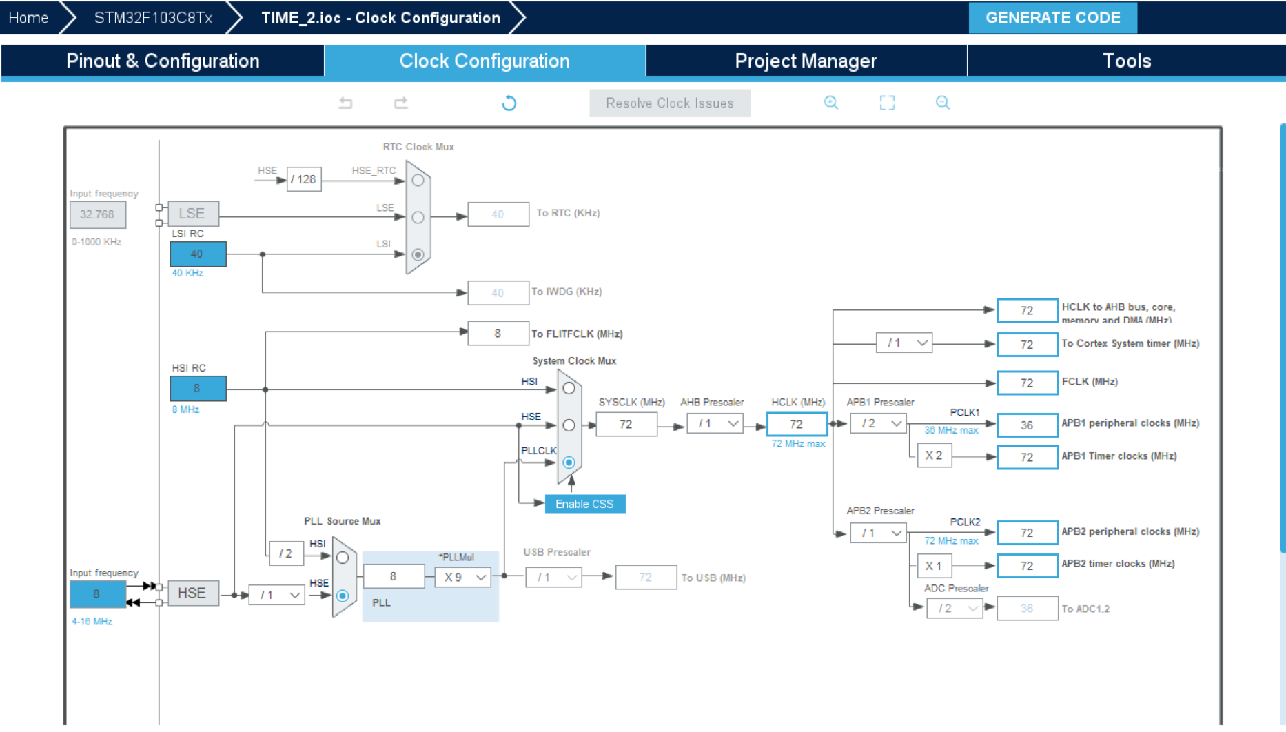Fit the clock diagram to the window
The image size is (1286, 732).
[x=887, y=103]
